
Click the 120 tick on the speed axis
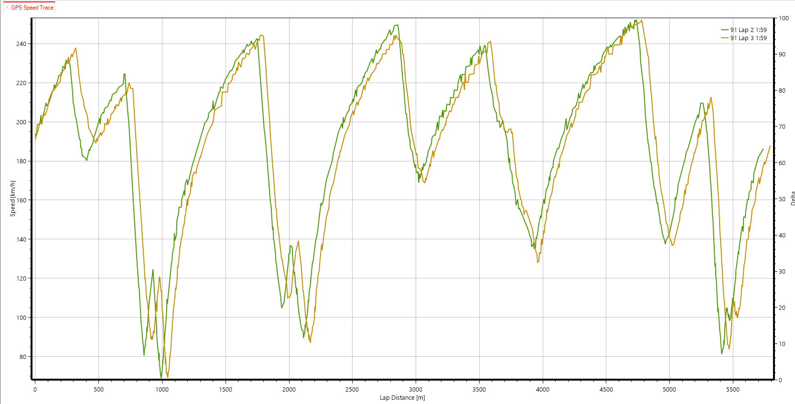[21, 278]
